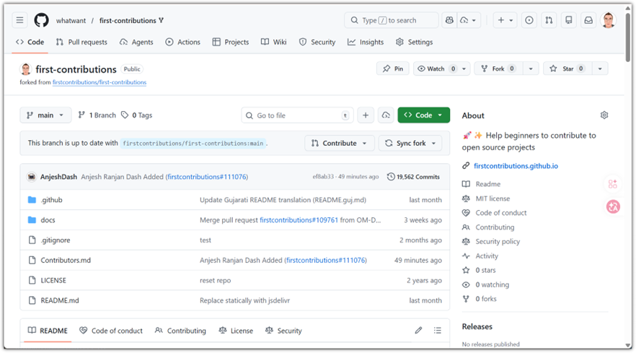This screenshot has height=353, width=636.
Task: Open the Pull requests tab
Action: [x=81, y=42]
